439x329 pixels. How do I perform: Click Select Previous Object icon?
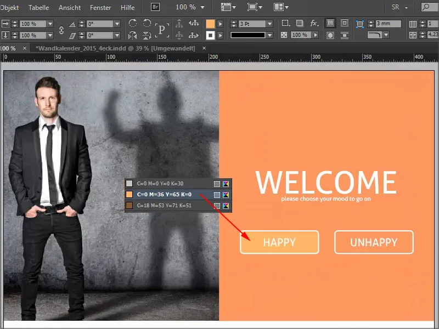coord(194,23)
